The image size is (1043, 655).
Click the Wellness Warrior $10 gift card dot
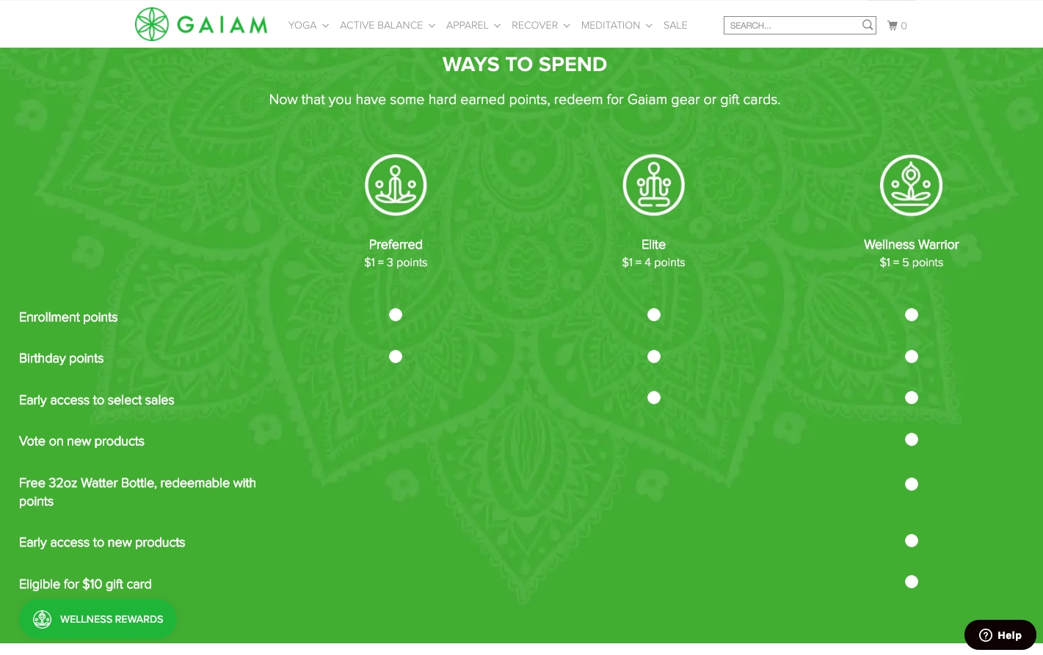coord(912,582)
